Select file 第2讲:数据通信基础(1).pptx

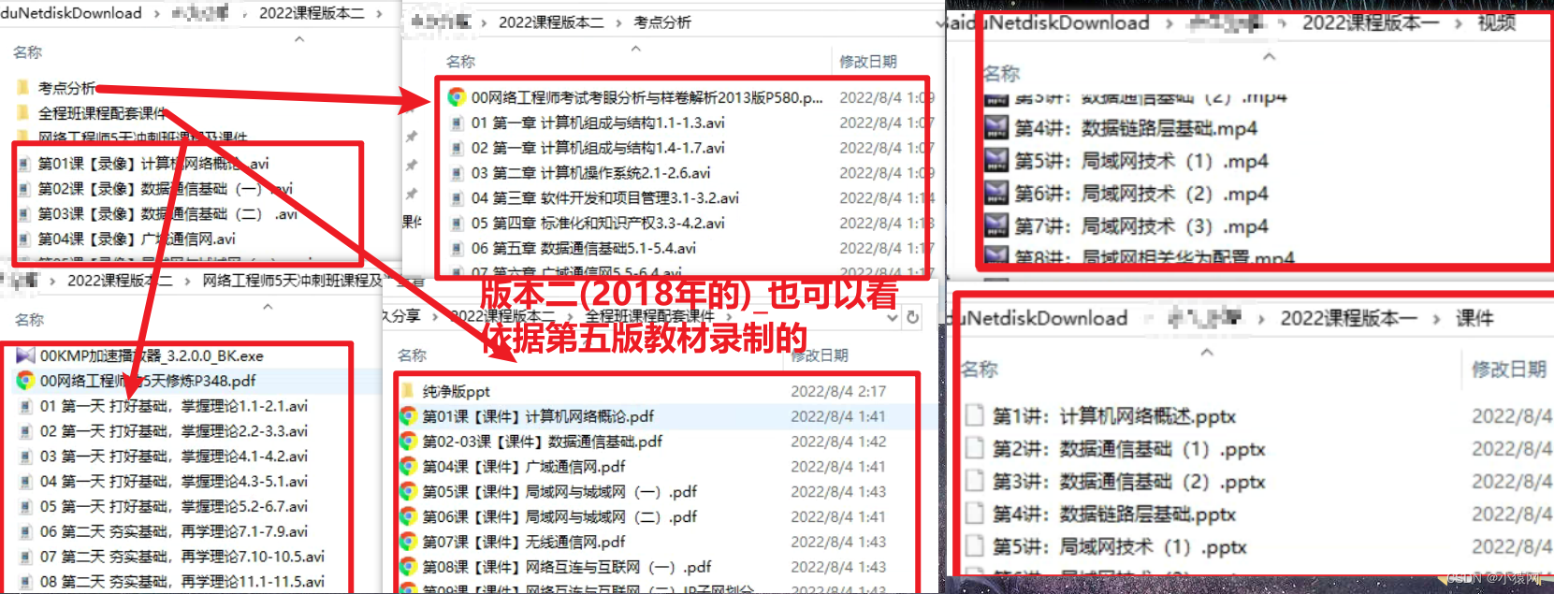click(1129, 449)
